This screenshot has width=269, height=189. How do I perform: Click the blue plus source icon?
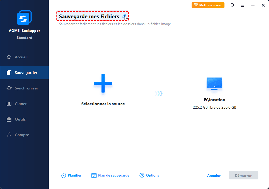(x=103, y=83)
